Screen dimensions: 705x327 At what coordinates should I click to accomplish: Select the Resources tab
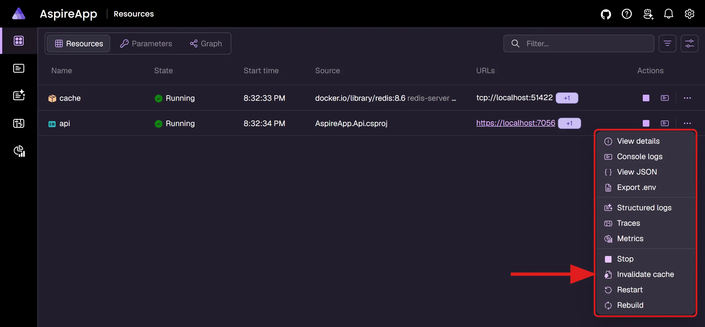79,43
